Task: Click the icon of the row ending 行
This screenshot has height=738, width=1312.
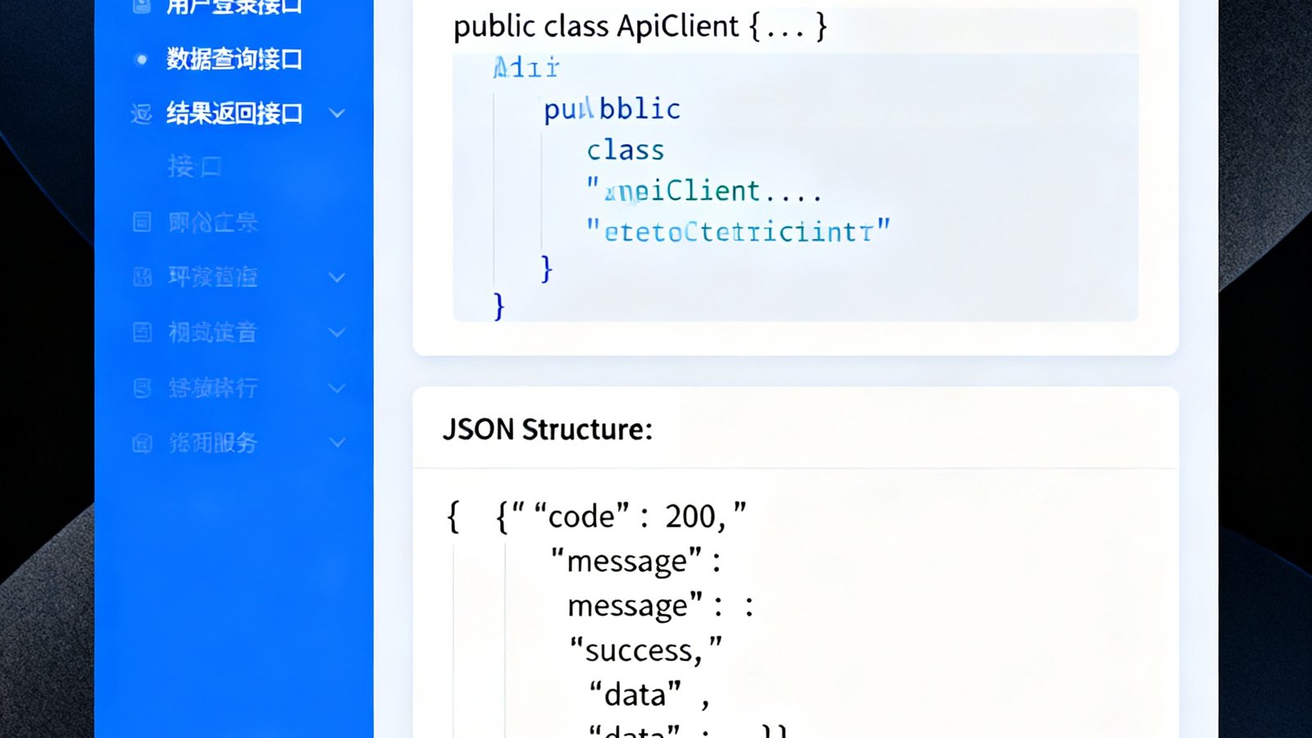Action: [x=142, y=388]
